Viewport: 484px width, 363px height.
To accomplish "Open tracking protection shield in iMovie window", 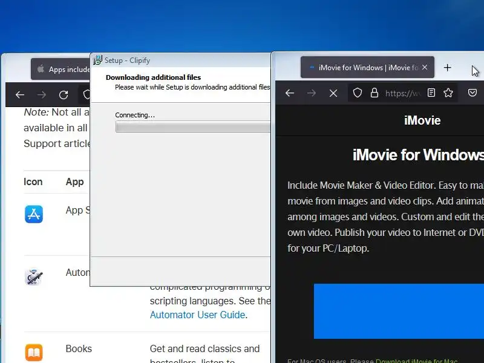I will pyautogui.click(x=358, y=93).
